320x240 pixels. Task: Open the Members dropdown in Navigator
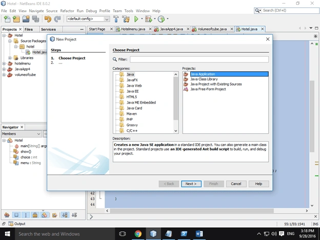coord(21,134)
